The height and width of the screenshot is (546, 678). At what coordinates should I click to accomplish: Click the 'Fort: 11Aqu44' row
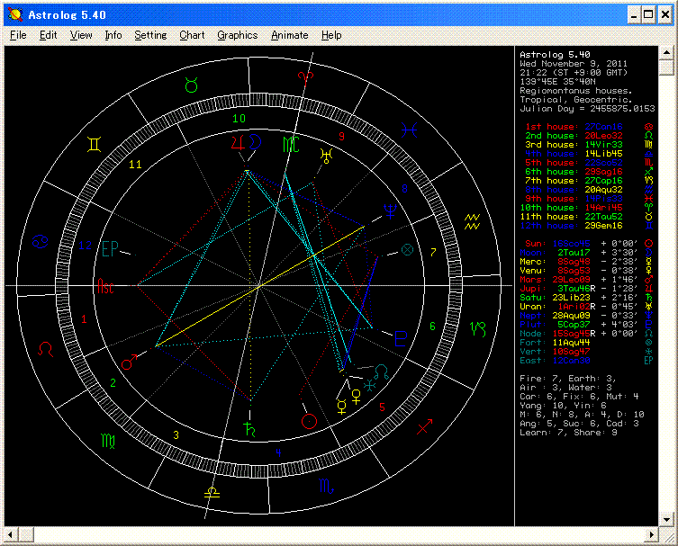click(x=586, y=343)
